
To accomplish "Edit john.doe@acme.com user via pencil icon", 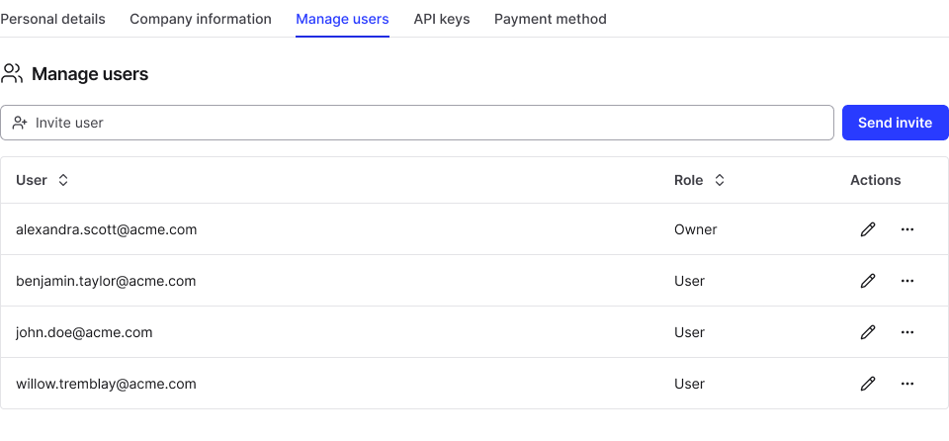I will pos(868,332).
